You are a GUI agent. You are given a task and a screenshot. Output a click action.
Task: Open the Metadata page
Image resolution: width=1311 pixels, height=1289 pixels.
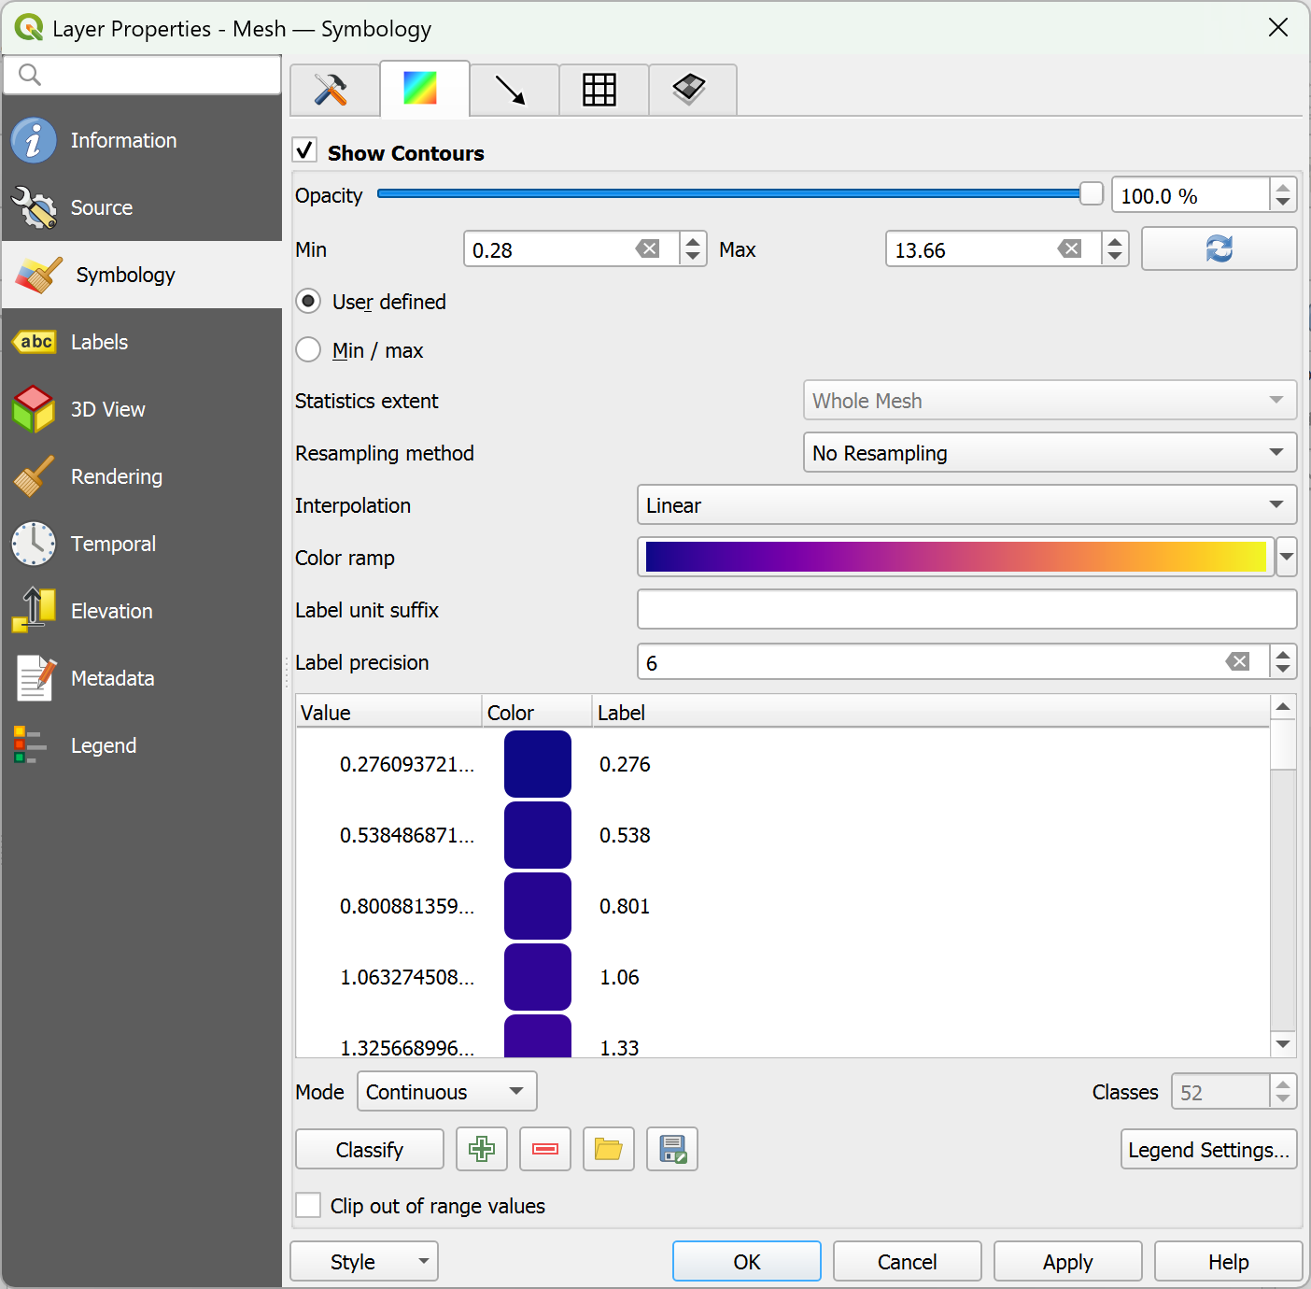point(142,678)
